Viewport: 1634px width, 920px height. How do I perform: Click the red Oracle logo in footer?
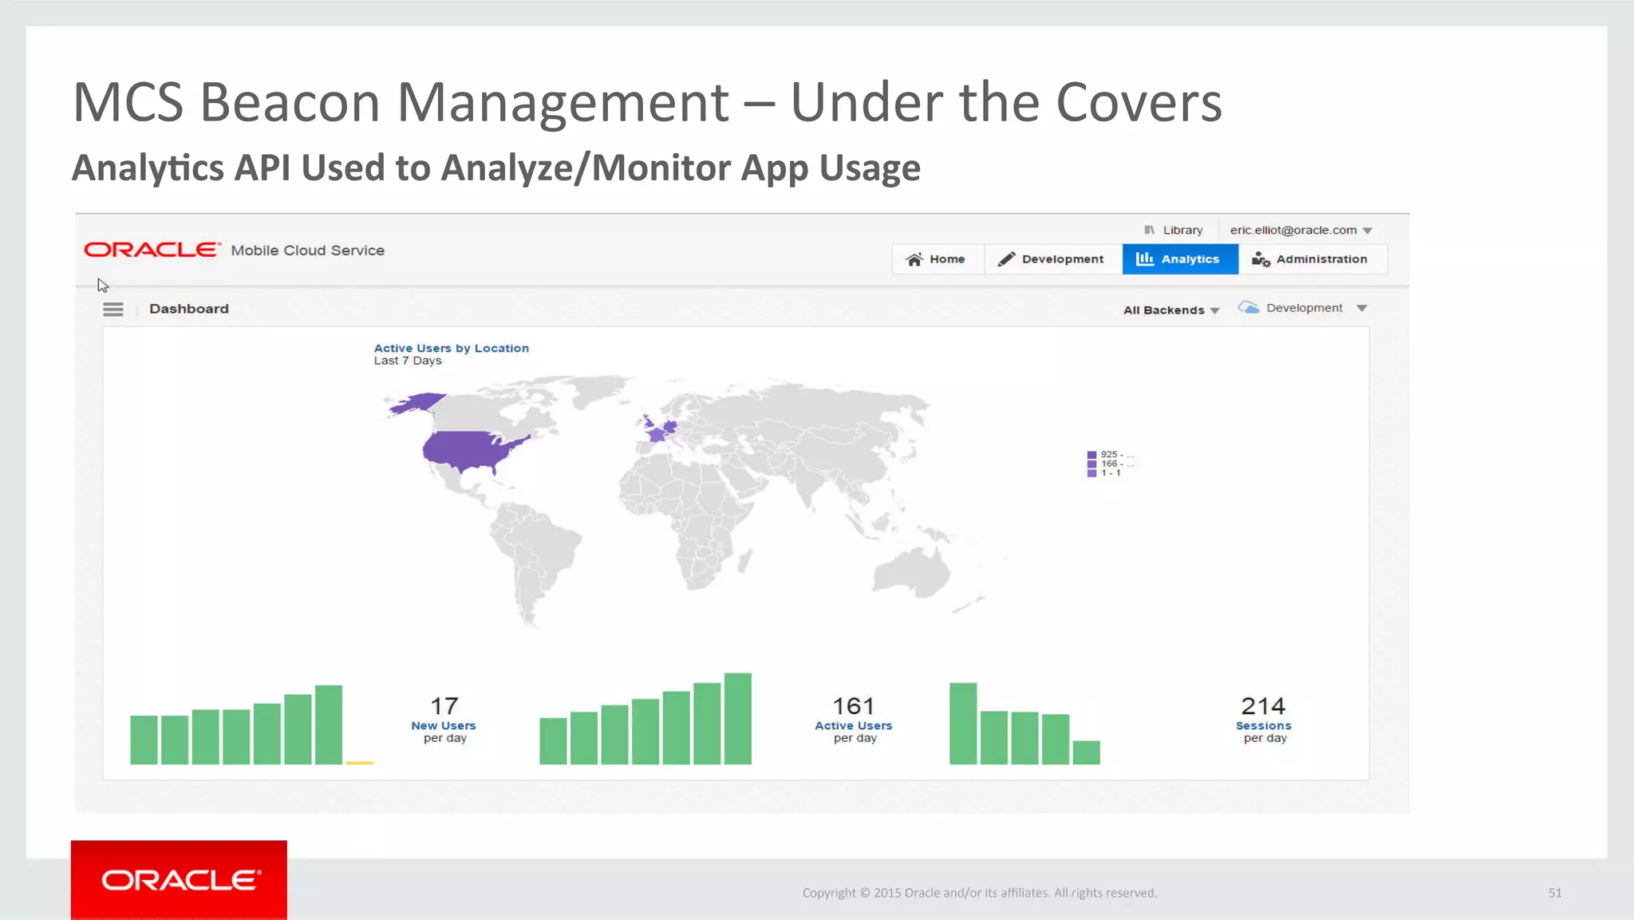(x=179, y=880)
